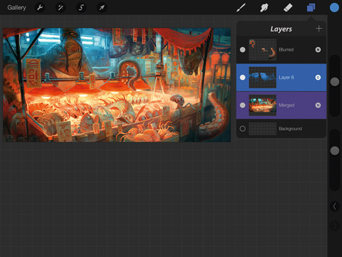The width and height of the screenshot is (342, 257).
Task: Click the Layer 8 name
Action: point(286,78)
